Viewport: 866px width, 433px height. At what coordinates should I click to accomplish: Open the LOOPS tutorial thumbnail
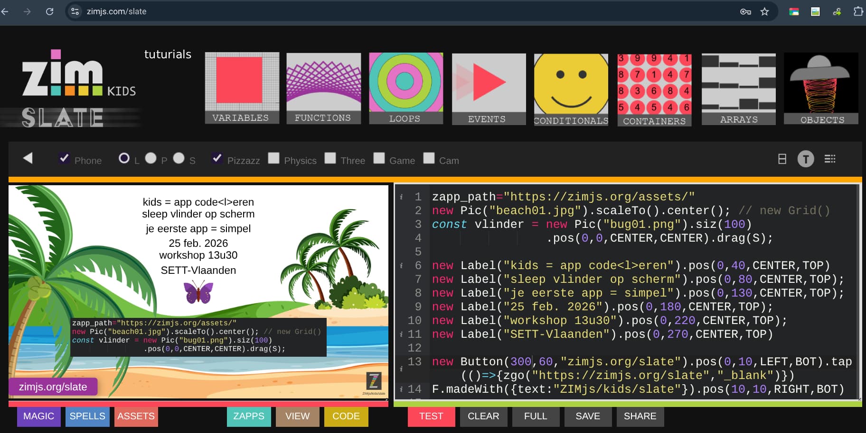[x=405, y=88]
